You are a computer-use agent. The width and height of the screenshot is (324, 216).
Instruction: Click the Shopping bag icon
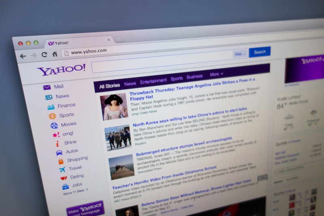61,161
